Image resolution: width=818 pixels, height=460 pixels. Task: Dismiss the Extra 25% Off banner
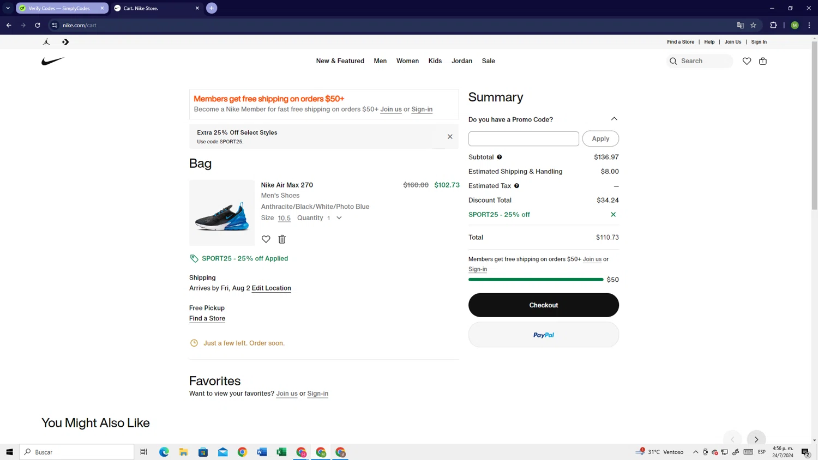[450, 137]
